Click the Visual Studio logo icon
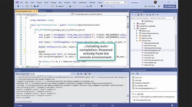Image resolution: width=192 pixels, height=107 pixels. tap(17, 2)
